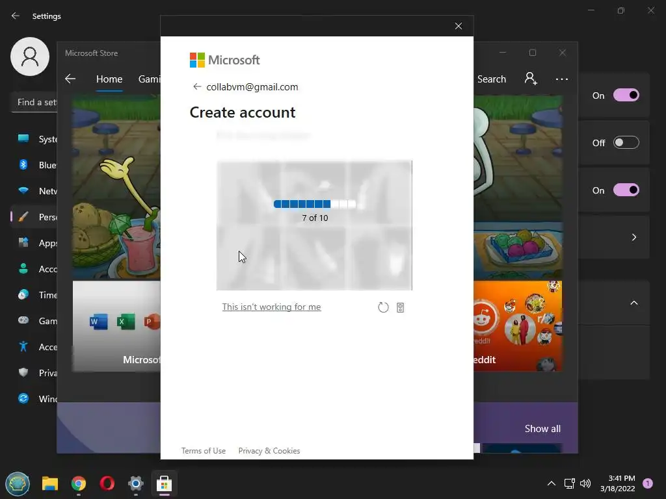666x499 pixels.
Task: Switch to Microsoft Store in taskbar
Action: [x=165, y=483]
